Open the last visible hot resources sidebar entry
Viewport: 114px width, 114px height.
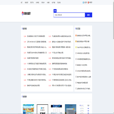(x=84, y=89)
